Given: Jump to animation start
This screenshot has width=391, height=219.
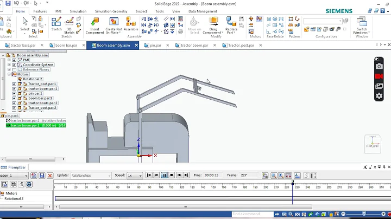Looking at the screenshot, I should pyautogui.click(x=149, y=175).
